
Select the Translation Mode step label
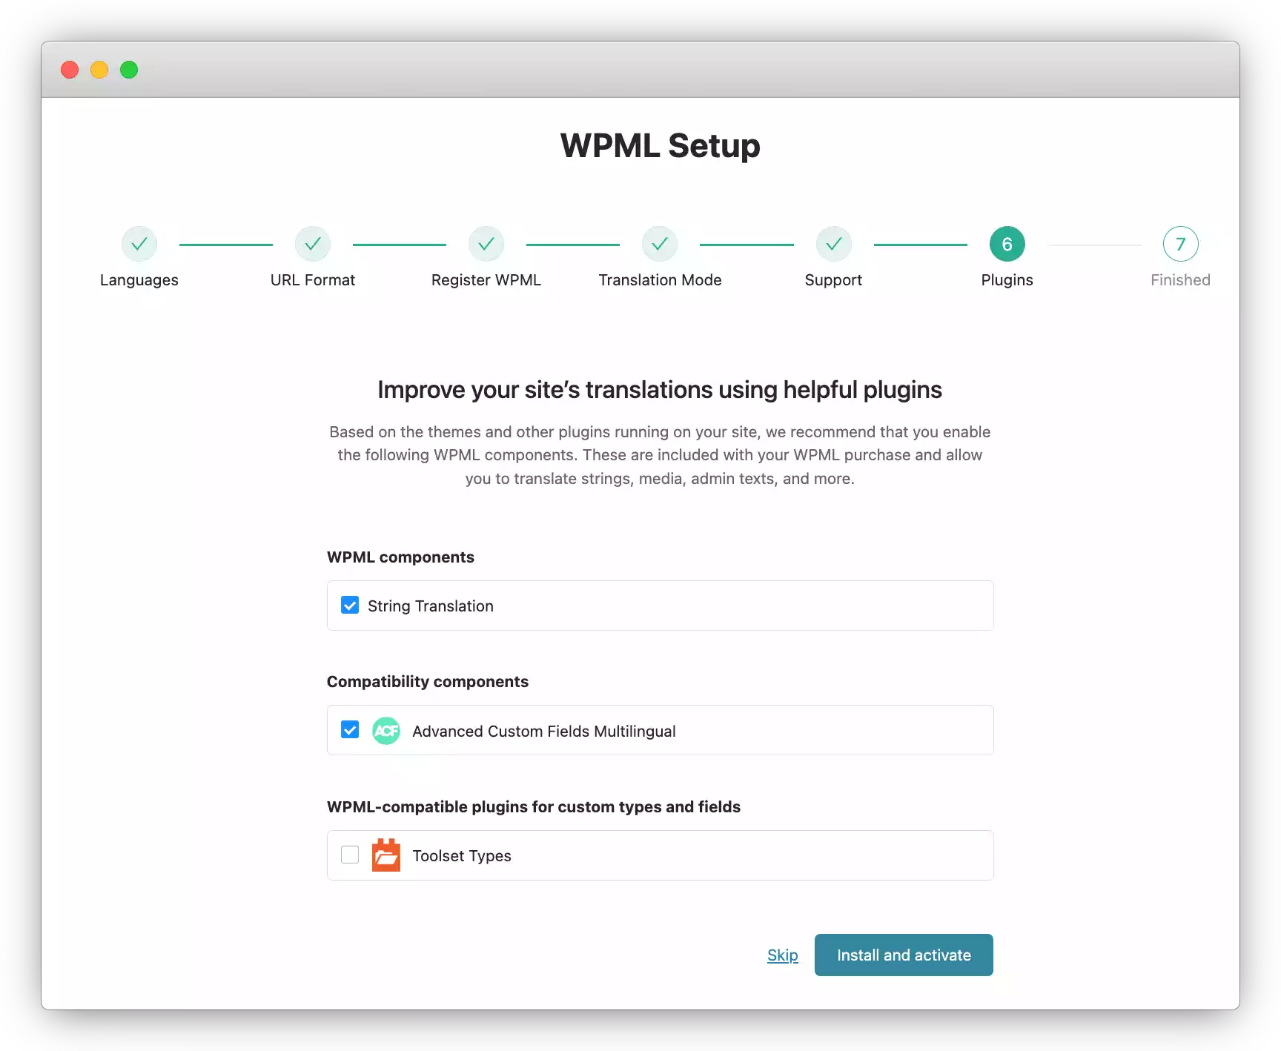(661, 280)
